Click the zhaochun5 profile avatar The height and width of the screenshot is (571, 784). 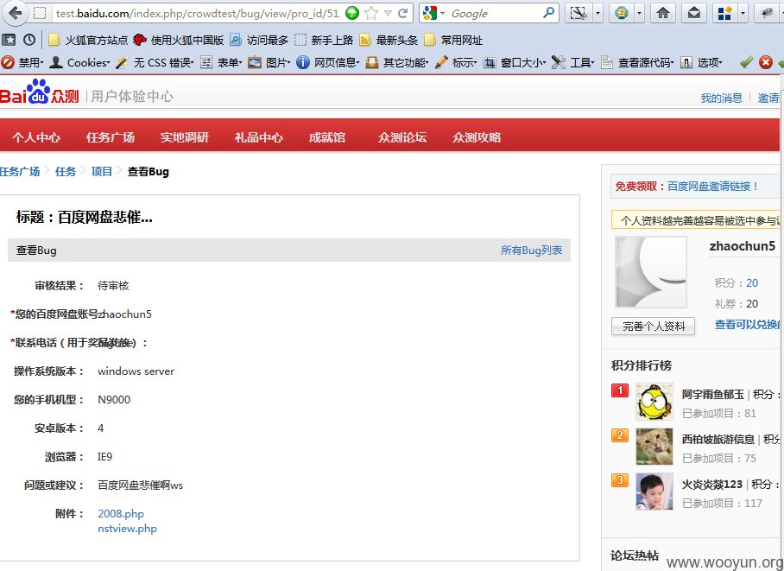[x=651, y=272]
